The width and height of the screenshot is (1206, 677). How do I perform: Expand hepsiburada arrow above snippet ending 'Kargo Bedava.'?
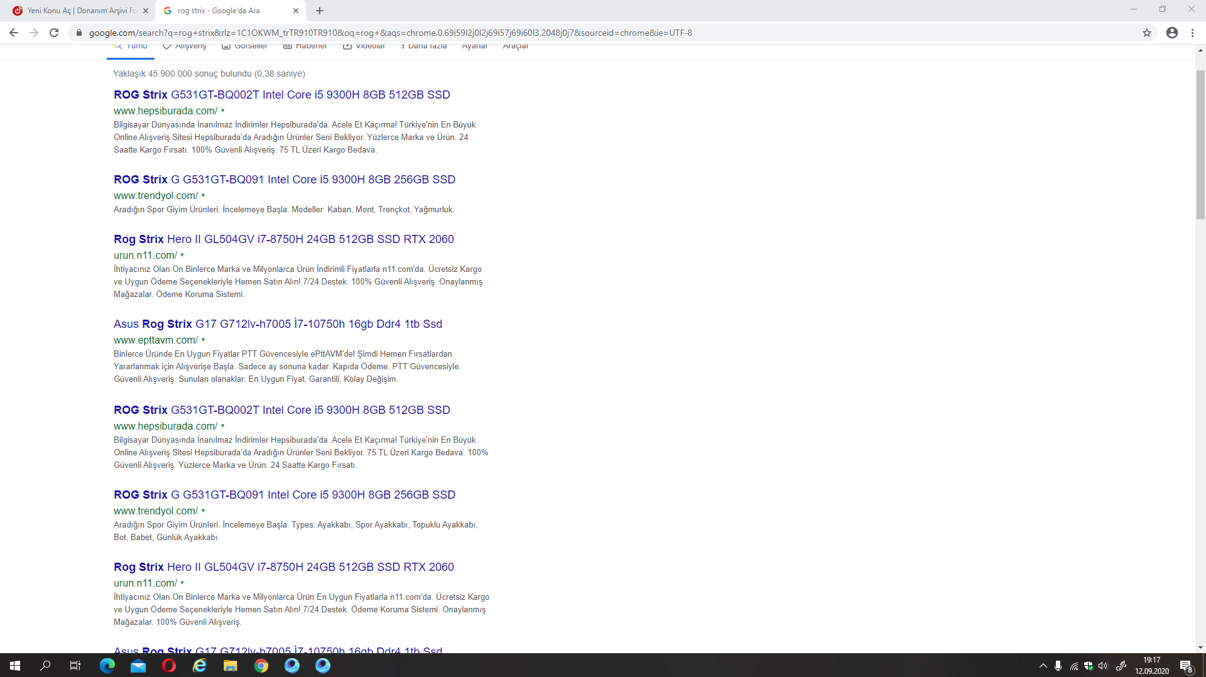click(x=222, y=111)
